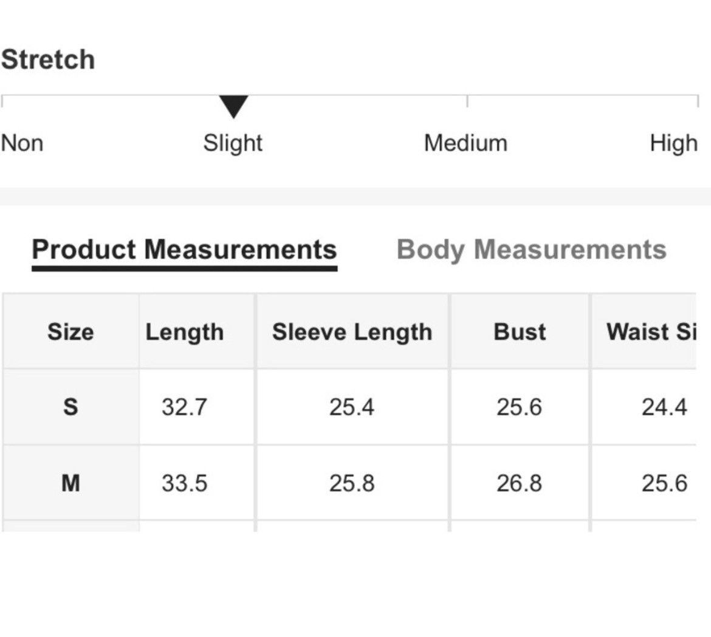Image resolution: width=711 pixels, height=637 pixels.
Task: Click the Length column header
Action: tap(185, 332)
